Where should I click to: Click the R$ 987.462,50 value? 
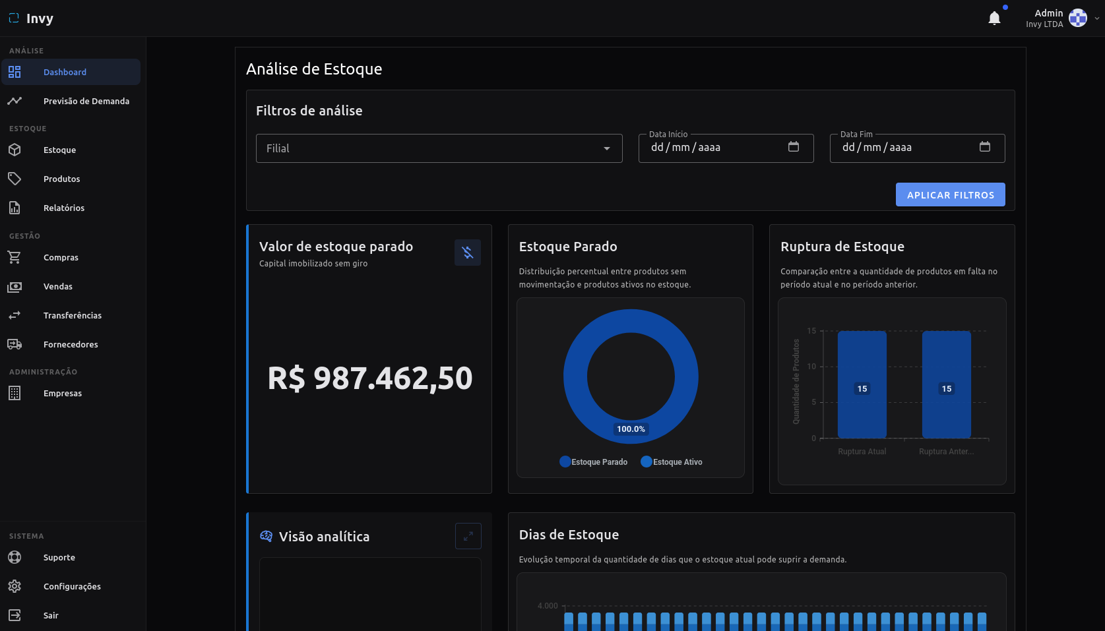[x=370, y=378]
